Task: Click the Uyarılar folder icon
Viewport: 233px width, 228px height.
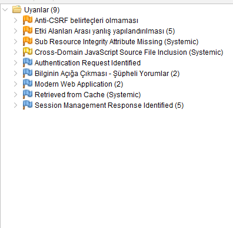Action: [x=17, y=9]
